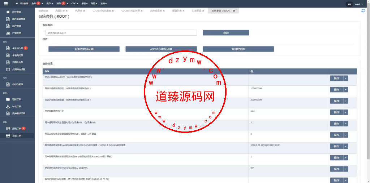Open 充值订单 card icon in sidebar
370x183 pixels.
(x=8, y=136)
